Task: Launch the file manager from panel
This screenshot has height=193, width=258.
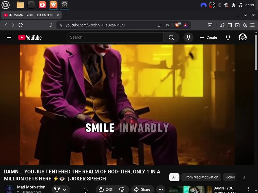Action: 20,5
